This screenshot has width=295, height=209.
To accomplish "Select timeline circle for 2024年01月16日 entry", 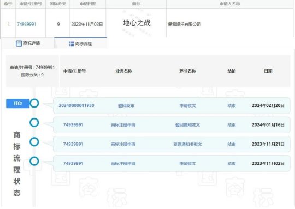I will click(x=34, y=123).
